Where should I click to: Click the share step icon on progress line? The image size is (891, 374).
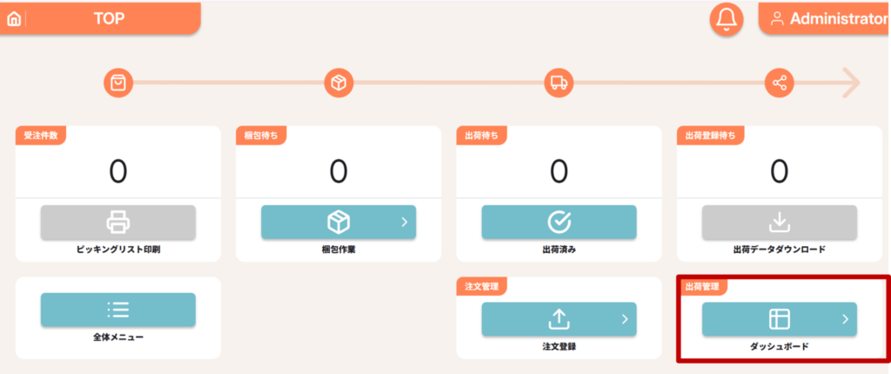(x=779, y=83)
